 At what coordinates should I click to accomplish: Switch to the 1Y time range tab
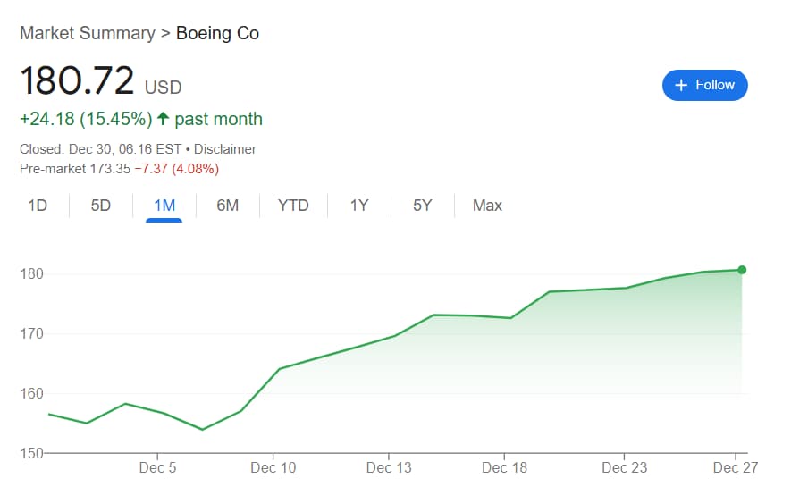coord(359,206)
